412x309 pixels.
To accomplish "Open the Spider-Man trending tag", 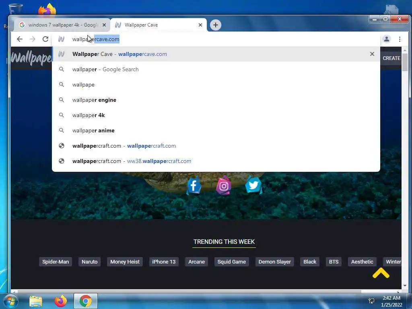I will point(56,262).
